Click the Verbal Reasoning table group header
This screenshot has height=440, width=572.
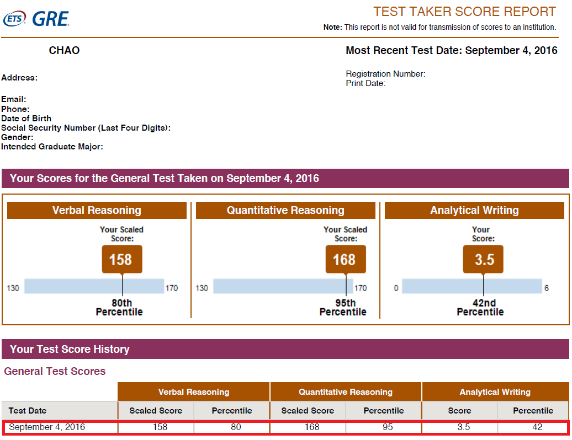coord(194,392)
